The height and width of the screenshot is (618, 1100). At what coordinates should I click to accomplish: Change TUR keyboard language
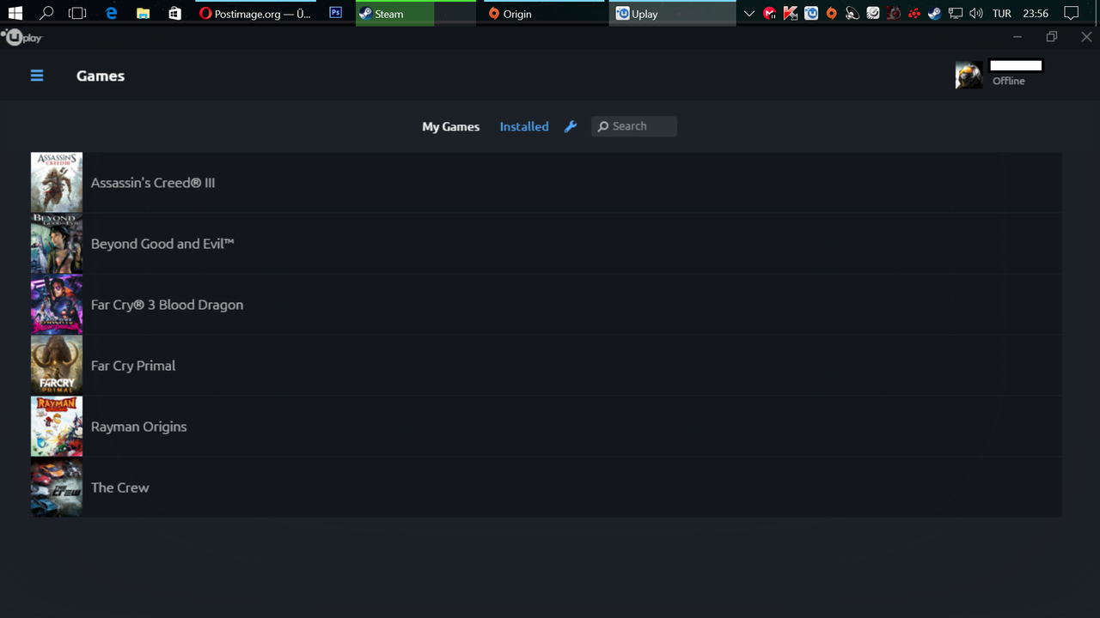1001,14
